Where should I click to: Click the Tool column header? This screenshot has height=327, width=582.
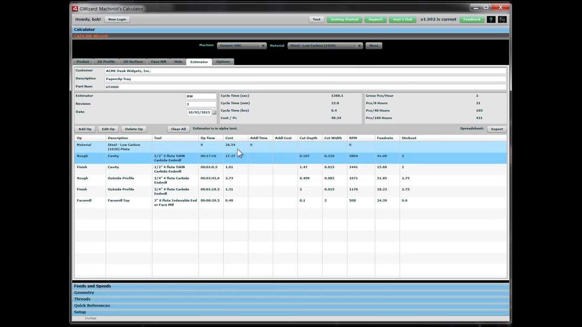coord(175,138)
